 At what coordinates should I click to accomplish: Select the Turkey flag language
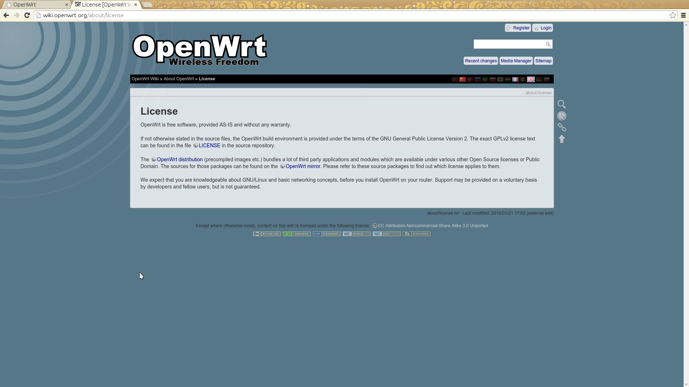click(470, 79)
